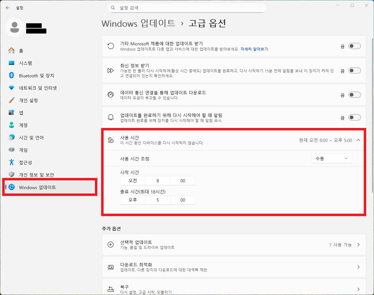Click the 복구 recovery icon
The width and height of the screenshot is (374, 295).
pos(110,289)
